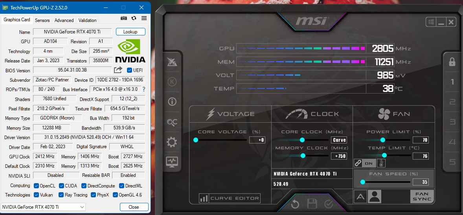The width and height of the screenshot is (463, 215).
Task: Toggle the Ray Tracing checkbox
Action: [61, 195]
